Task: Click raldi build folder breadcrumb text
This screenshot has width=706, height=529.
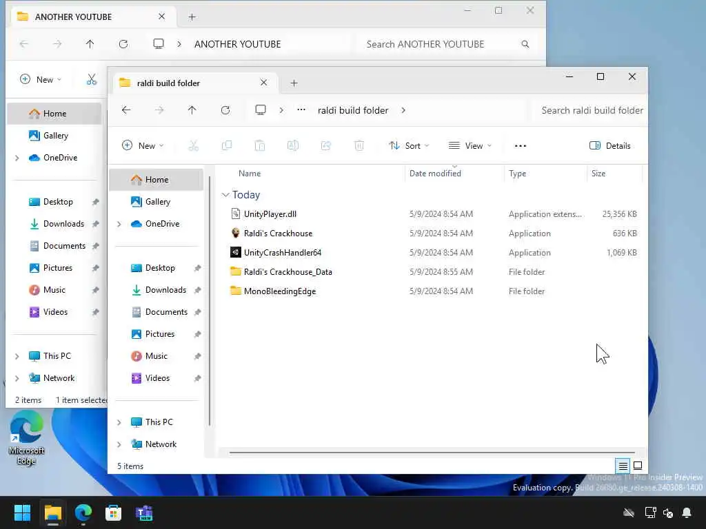Action: tap(353, 110)
